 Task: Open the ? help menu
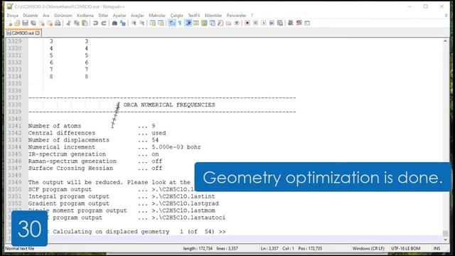tap(252, 16)
